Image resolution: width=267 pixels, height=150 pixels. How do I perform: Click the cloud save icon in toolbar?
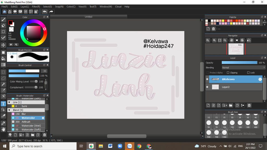[4, 11]
